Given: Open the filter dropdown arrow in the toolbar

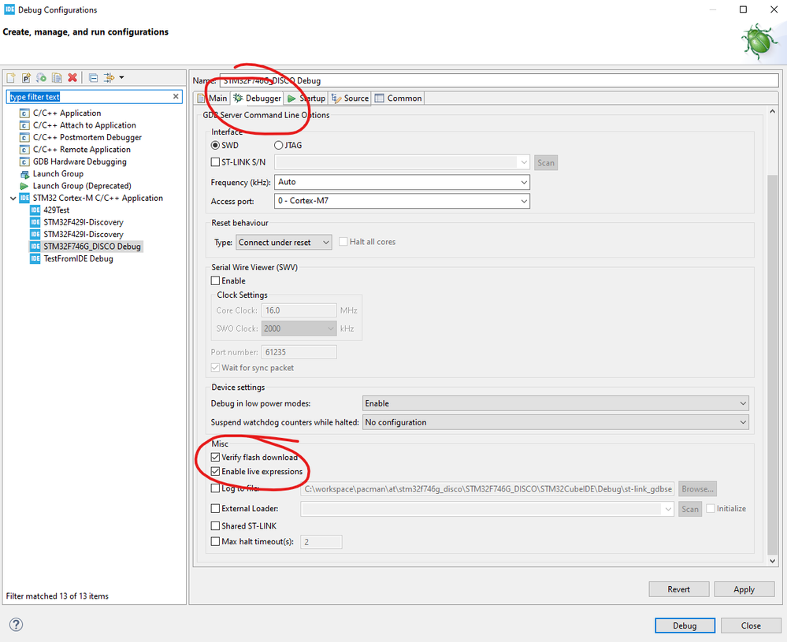Looking at the screenshot, I should 121,78.
